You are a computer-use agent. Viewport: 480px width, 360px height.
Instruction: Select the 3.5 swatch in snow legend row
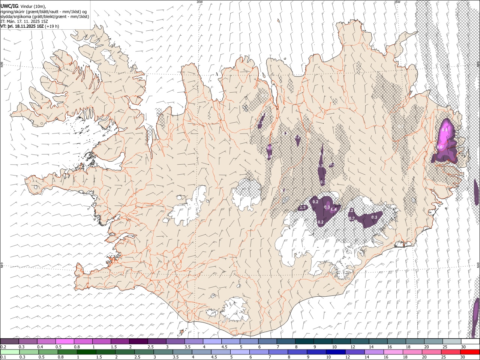pos(194,341)
